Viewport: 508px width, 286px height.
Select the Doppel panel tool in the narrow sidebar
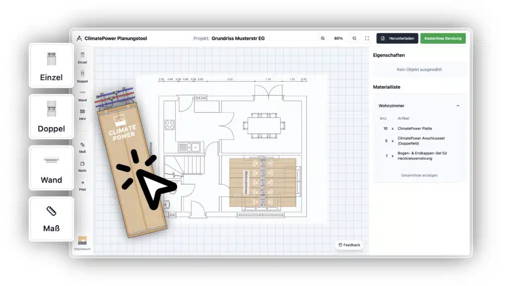coord(82,76)
